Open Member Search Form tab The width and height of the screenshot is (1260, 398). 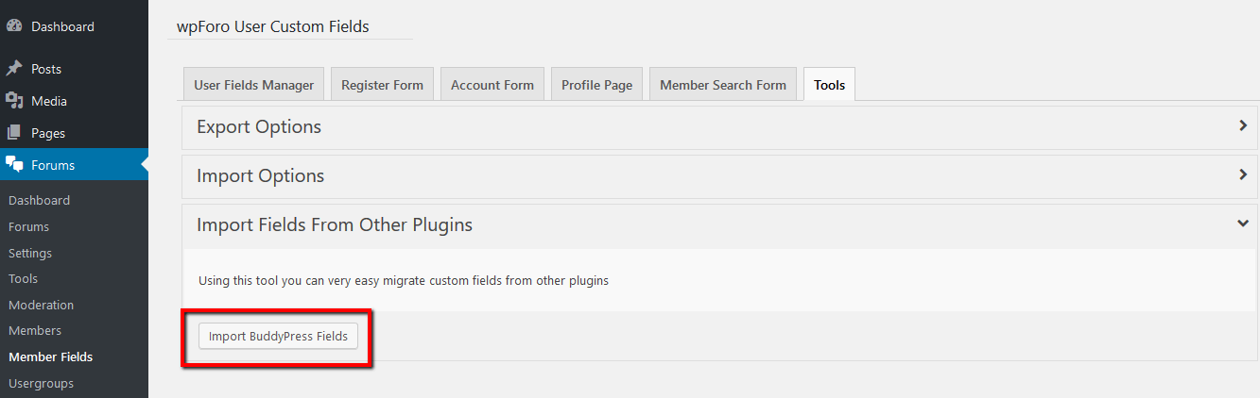(x=722, y=85)
